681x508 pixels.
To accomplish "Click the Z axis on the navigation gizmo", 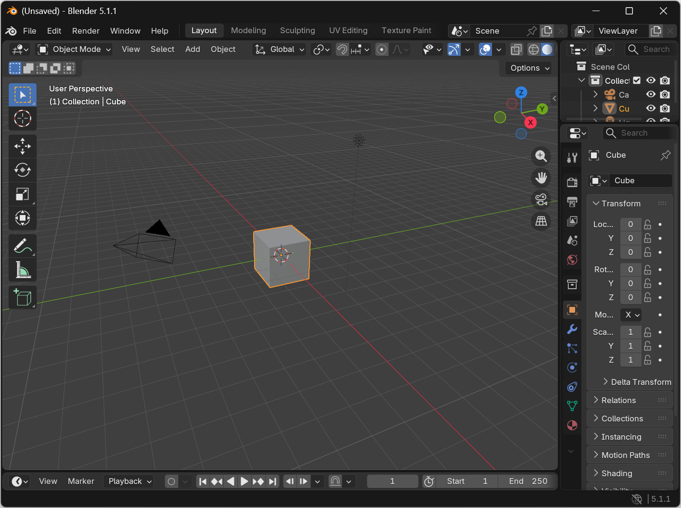I will 521,92.
